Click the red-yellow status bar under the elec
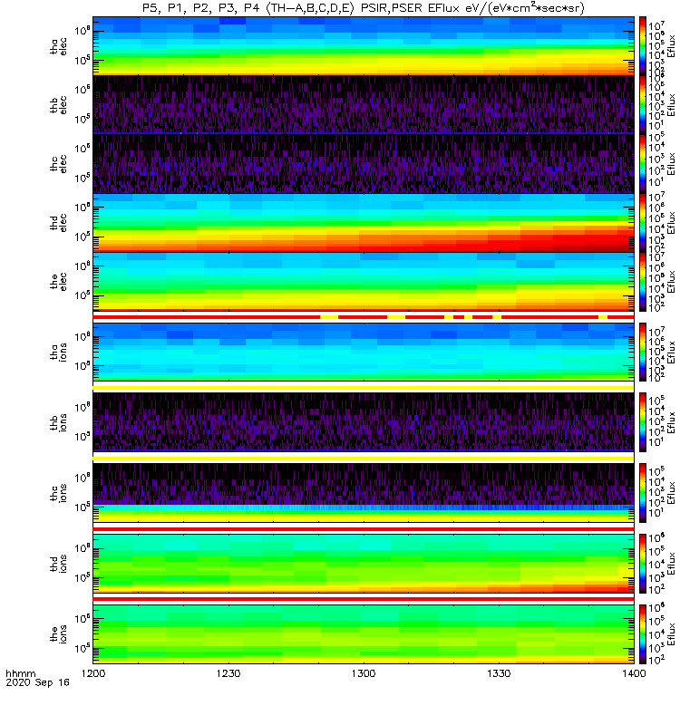 point(364,317)
